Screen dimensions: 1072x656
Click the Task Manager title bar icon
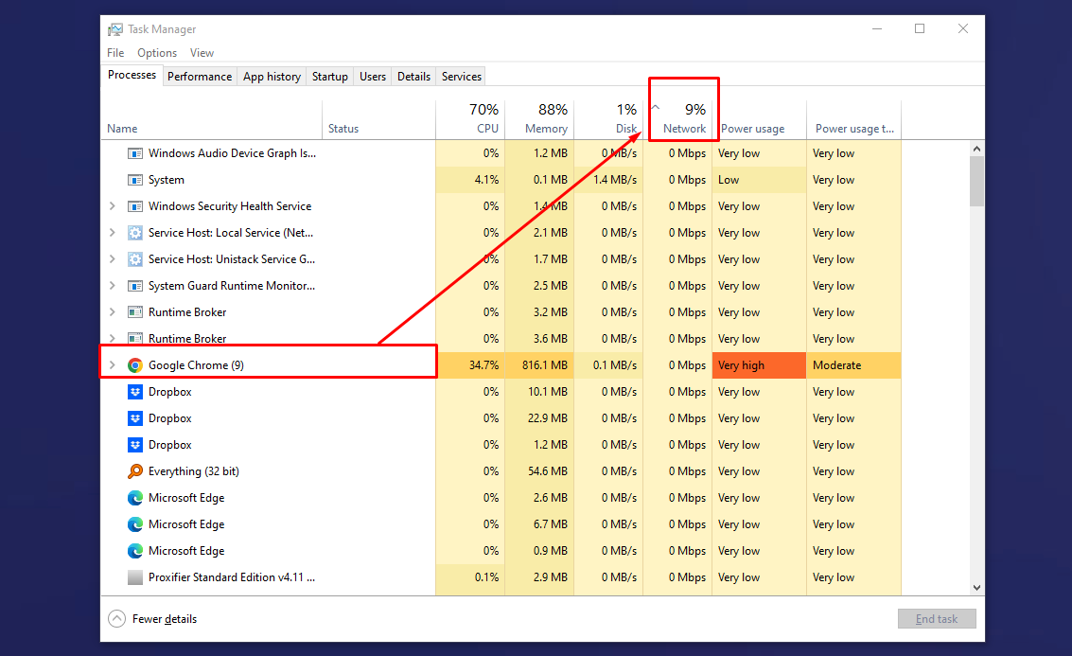[115, 29]
